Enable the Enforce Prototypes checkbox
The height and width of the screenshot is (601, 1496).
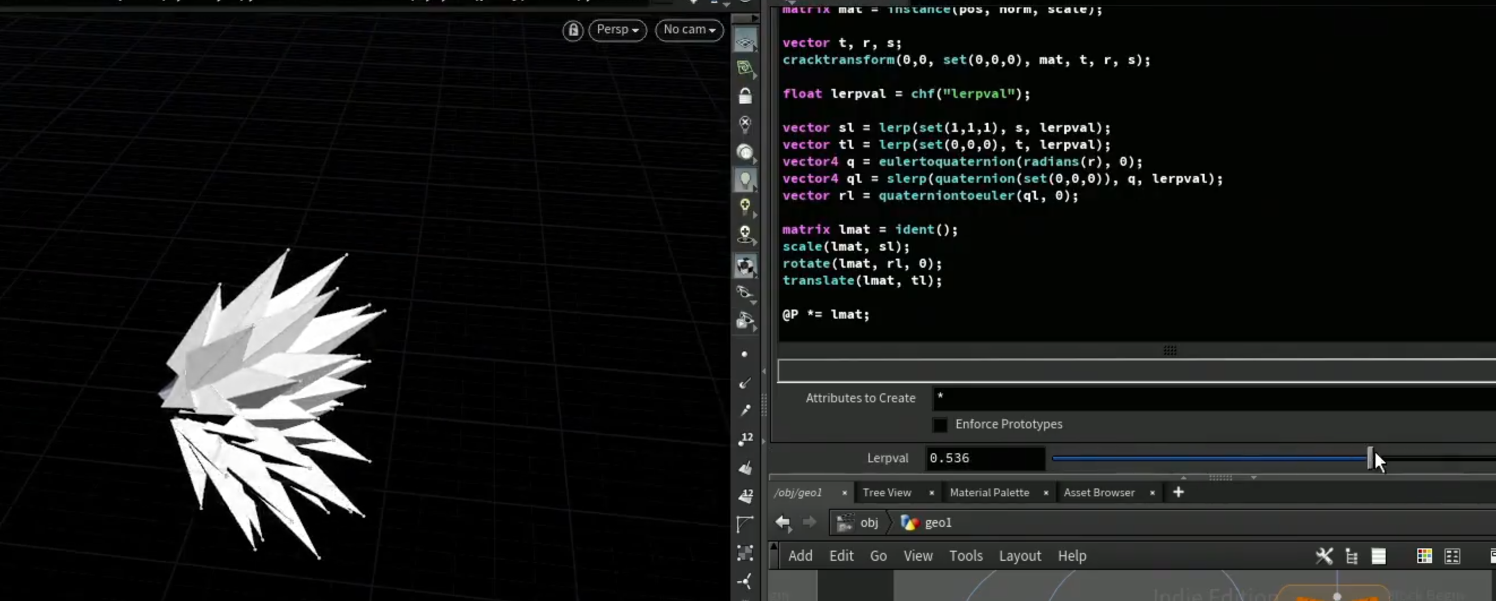click(x=939, y=424)
